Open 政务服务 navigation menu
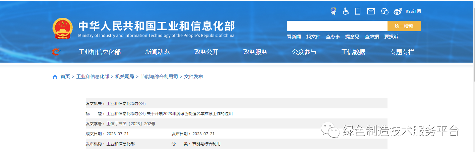This screenshot has height=152, width=475. (255, 52)
